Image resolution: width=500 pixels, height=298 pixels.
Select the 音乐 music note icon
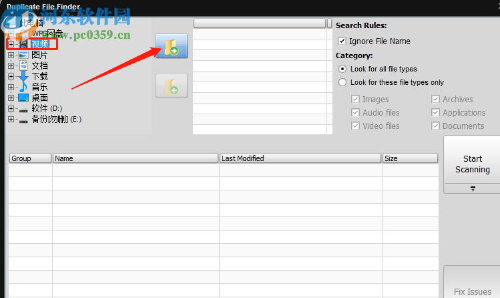click(23, 87)
